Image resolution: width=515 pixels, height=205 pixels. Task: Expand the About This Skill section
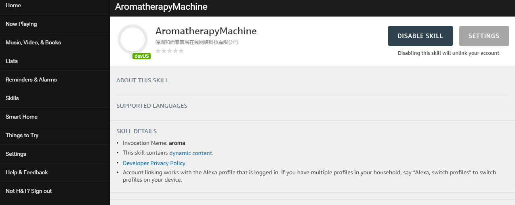[142, 80]
